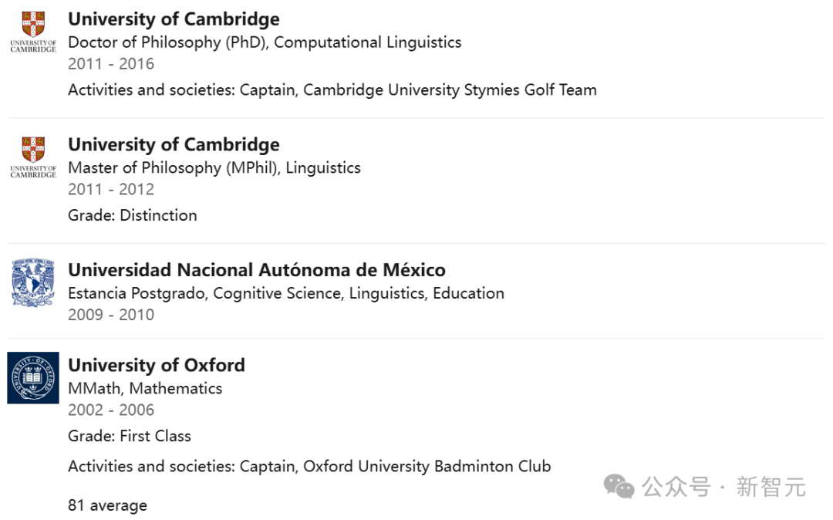The width and height of the screenshot is (833, 520).
Task: Click the Cambridge logo beside the MPhil entry
Action: click(x=33, y=157)
